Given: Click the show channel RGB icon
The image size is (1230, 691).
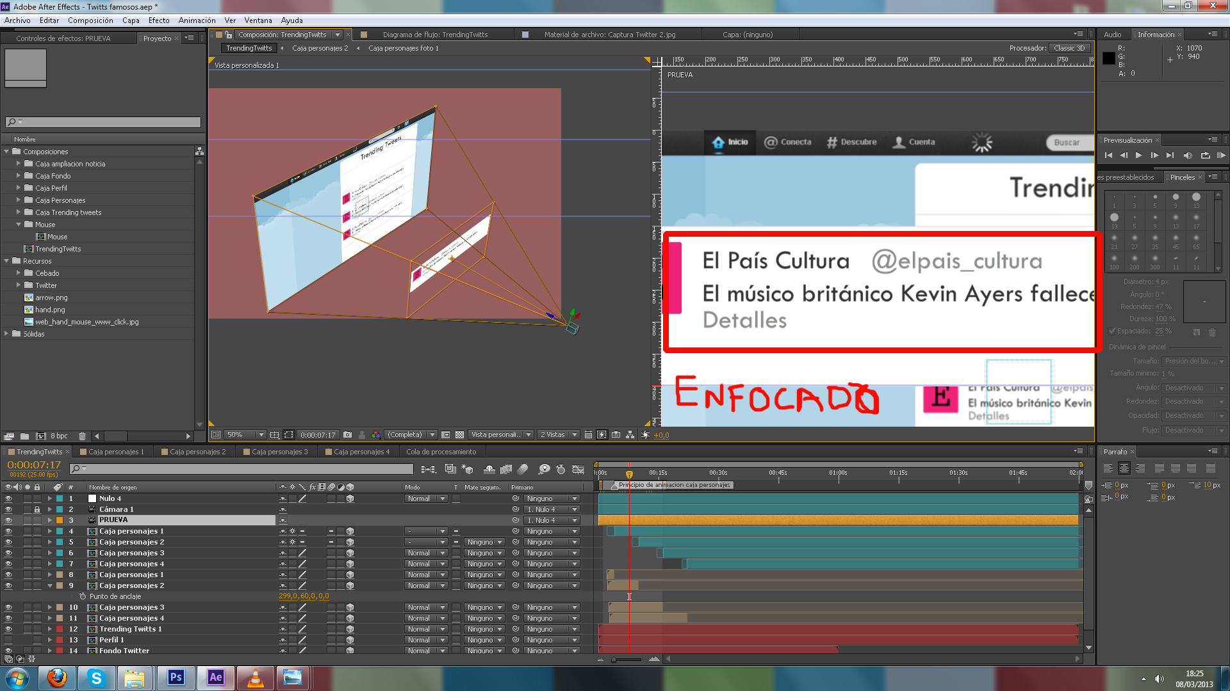Looking at the screenshot, I should pyautogui.click(x=376, y=435).
